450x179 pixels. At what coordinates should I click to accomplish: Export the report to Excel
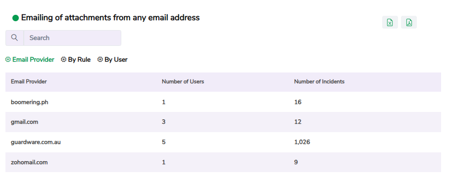pyautogui.click(x=390, y=22)
